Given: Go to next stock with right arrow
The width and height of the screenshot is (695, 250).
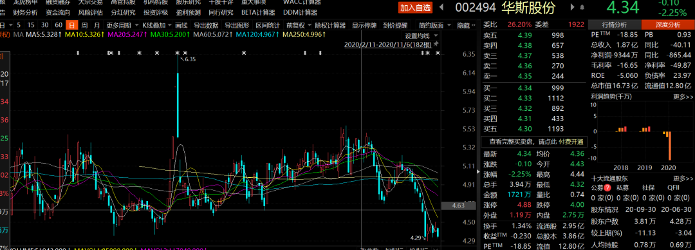Looking at the screenshot, I should [572, 7].
